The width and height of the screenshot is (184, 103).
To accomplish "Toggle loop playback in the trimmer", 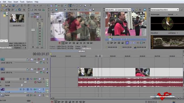I will point(108,43).
